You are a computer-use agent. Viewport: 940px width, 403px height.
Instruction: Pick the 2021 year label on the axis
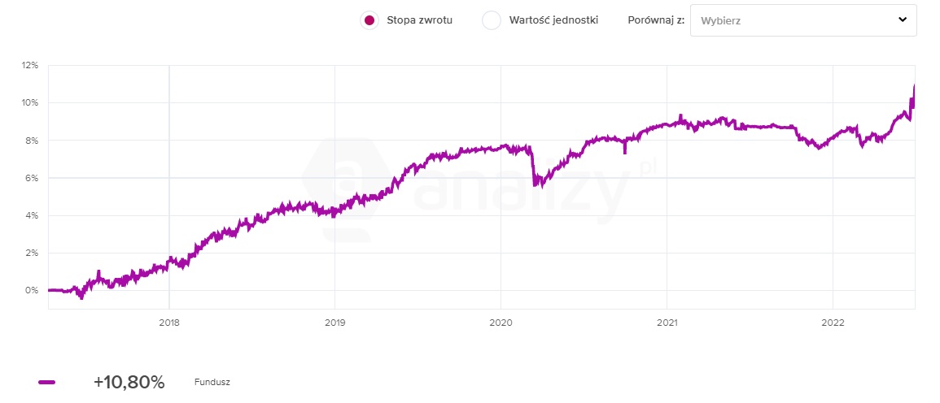coord(667,323)
